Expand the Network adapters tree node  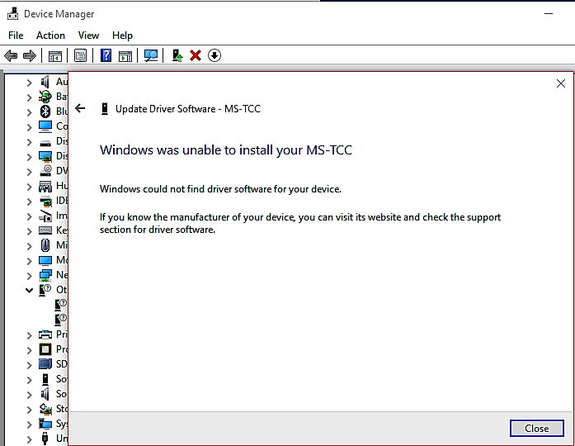29,276
